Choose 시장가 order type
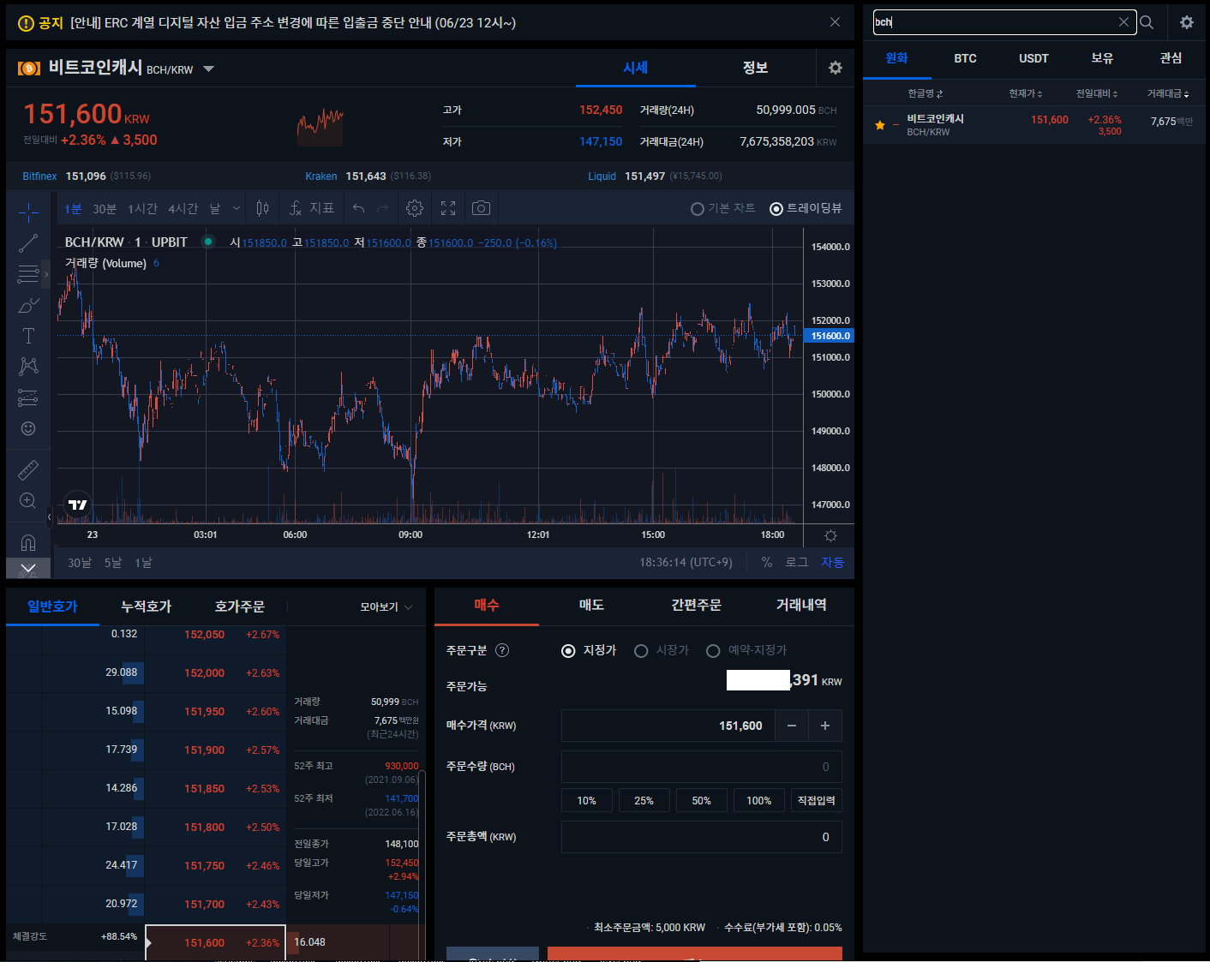 (662, 650)
